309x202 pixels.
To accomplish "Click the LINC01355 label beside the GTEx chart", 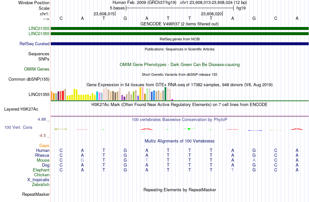I will (39, 95).
